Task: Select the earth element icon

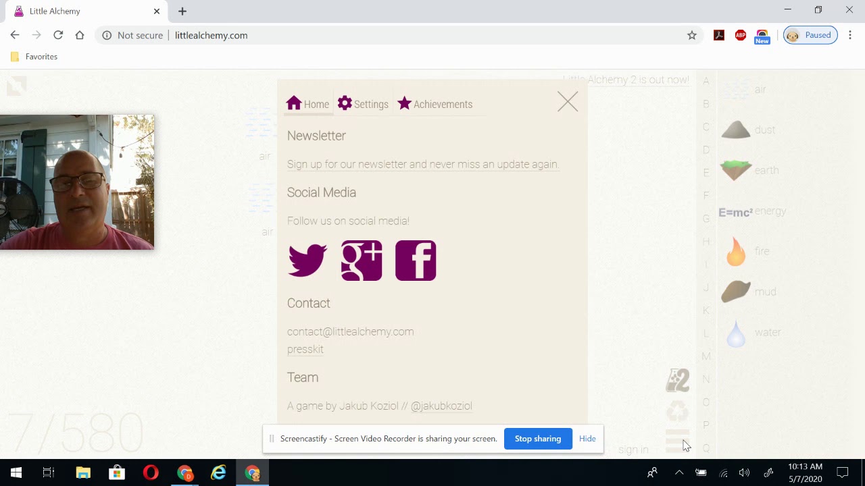Action: tap(736, 170)
